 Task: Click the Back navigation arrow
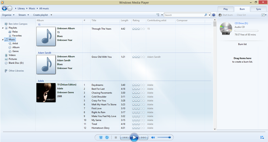click(5, 8)
